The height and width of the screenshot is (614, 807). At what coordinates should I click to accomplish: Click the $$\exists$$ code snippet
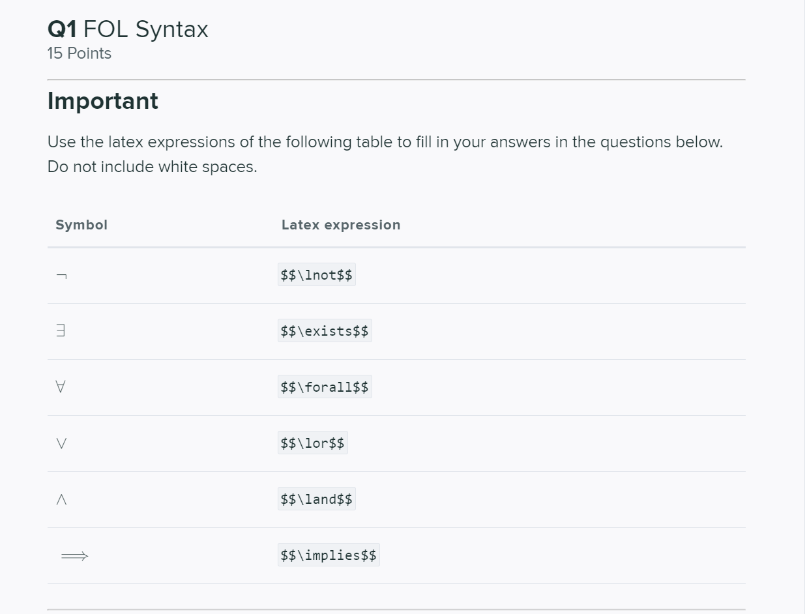[x=325, y=330]
